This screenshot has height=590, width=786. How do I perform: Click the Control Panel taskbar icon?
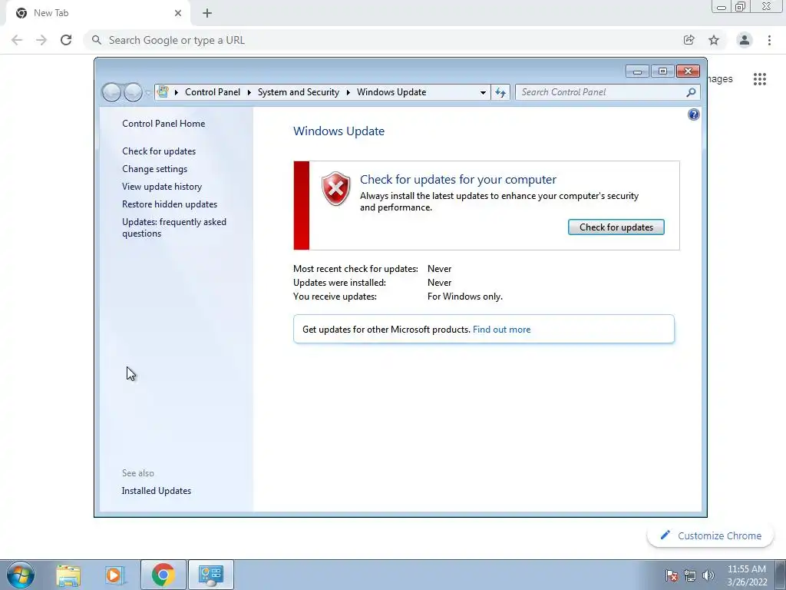coord(210,575)
